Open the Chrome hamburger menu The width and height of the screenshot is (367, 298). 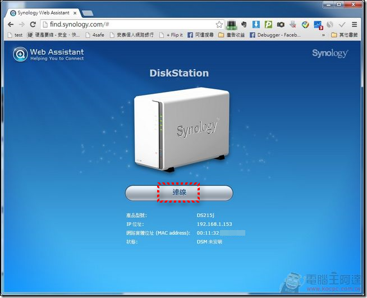click(354, 24)
